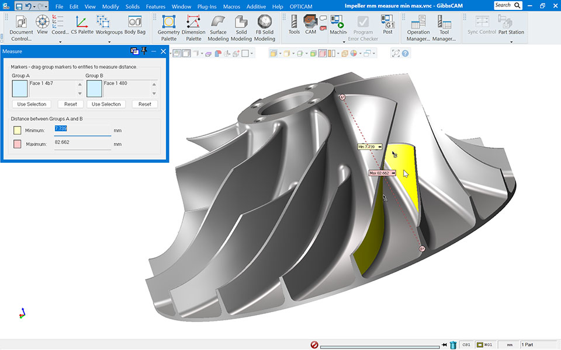Click Use Selection for Group A

pyautogui.click(x=30, y=104)
